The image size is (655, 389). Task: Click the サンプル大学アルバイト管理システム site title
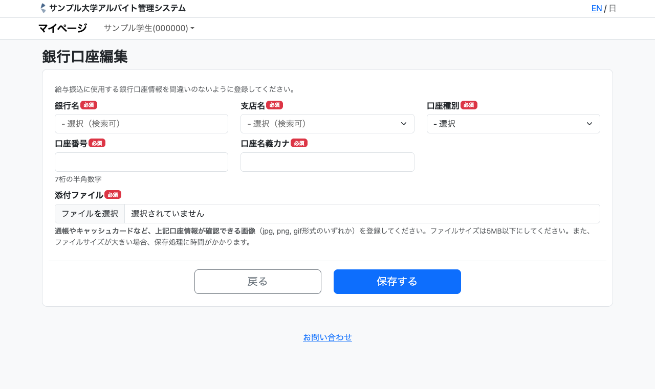(x=117, y=8)
